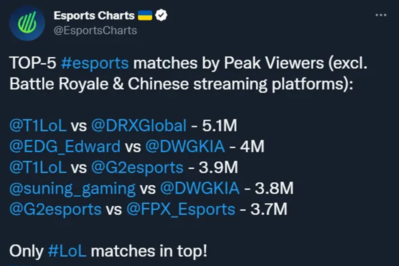
Task: Open the tweet's three-dot more options menu
Action: point(381,15)
